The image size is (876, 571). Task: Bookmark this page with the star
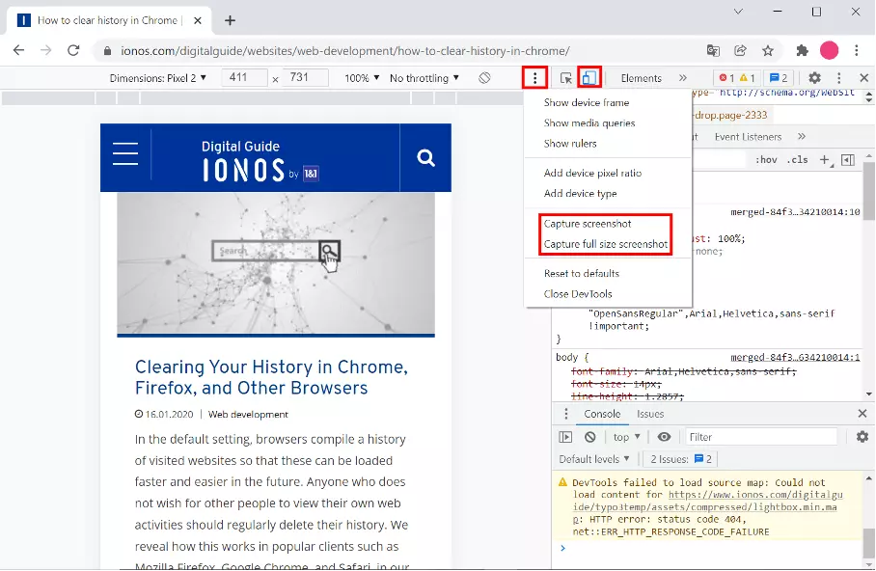pos(768,50)
